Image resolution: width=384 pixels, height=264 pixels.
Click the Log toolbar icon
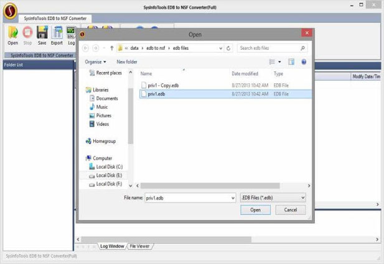pos(71,35)
